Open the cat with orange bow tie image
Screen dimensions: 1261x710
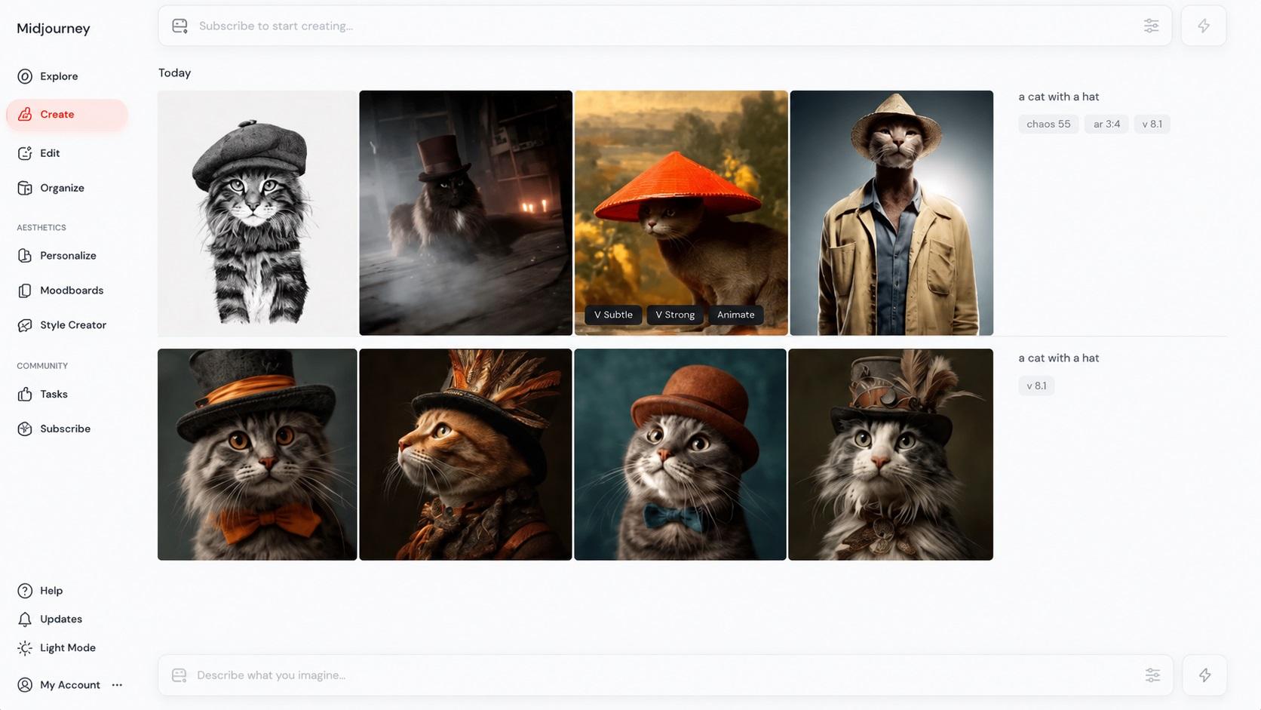(x=257, y=454)
